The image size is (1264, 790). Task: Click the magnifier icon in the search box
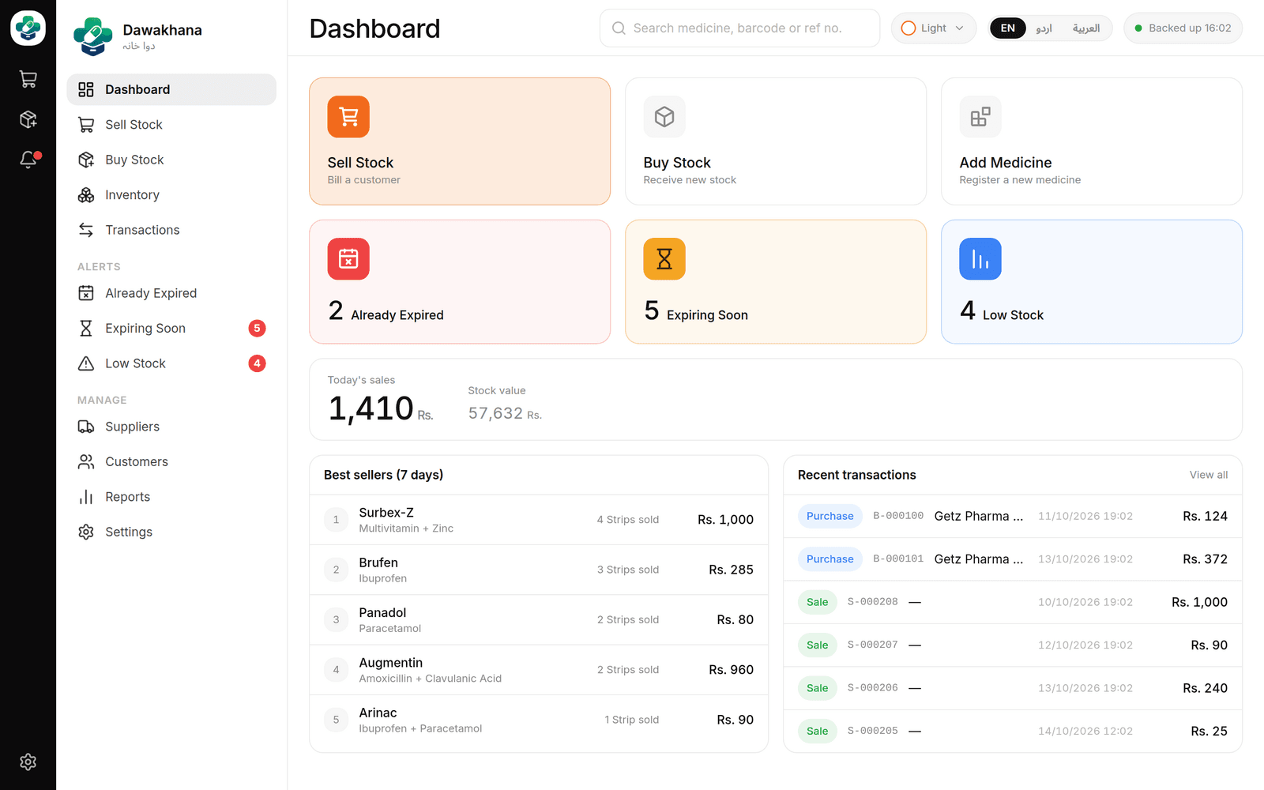pyautogui.click(x=619, y=28)
